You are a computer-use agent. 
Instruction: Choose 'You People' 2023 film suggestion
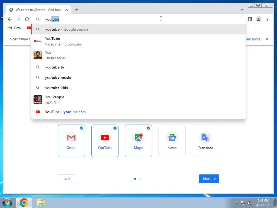point(138,100)
